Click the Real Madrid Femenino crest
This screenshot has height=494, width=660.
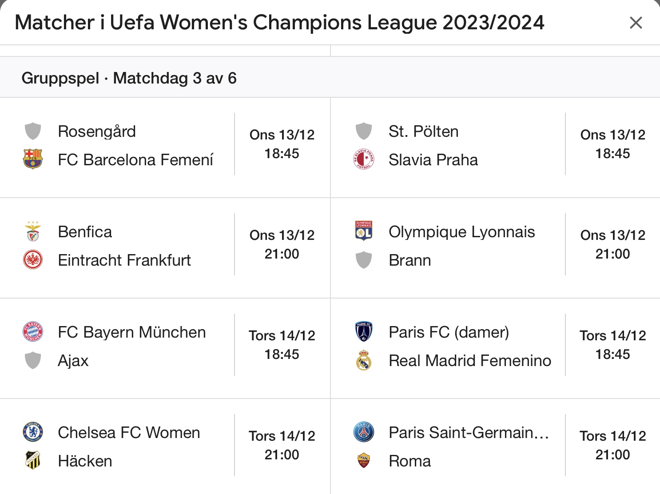pyautogui.click(x=364, y=360)
